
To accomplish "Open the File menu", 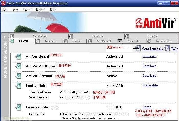I will (5, 9).
